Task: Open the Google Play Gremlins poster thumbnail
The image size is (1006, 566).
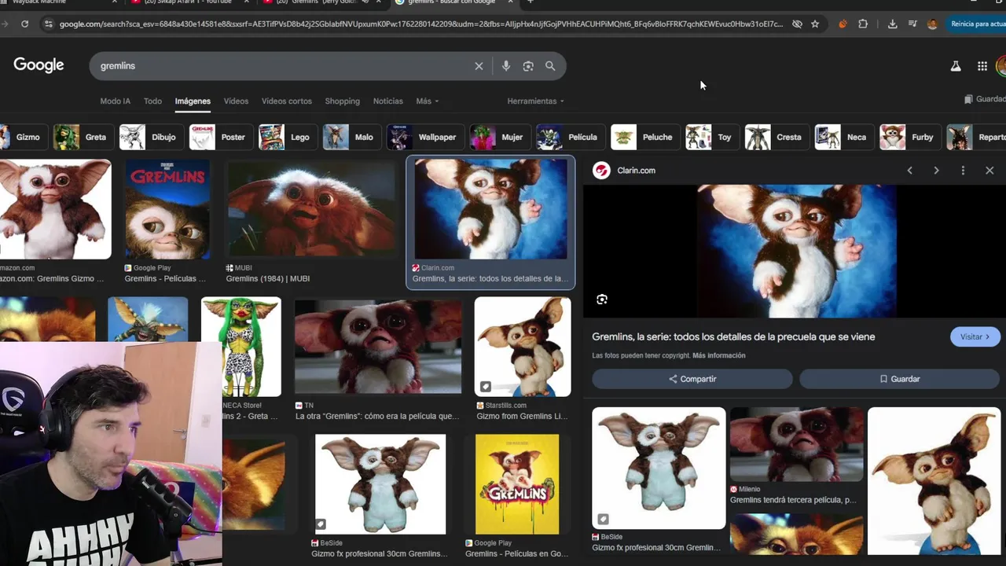Action: tap(167, 209)
